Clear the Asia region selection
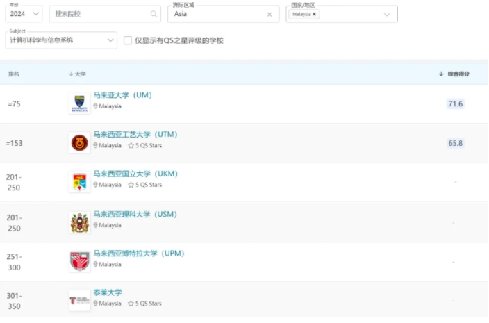 point(270,15)
